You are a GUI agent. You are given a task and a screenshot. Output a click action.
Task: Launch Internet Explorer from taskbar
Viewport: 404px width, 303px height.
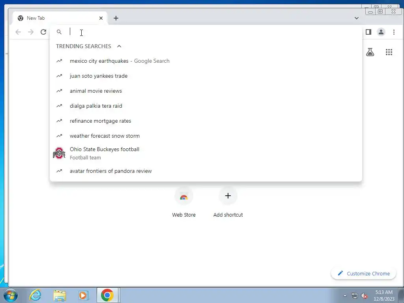click(35, 295)
